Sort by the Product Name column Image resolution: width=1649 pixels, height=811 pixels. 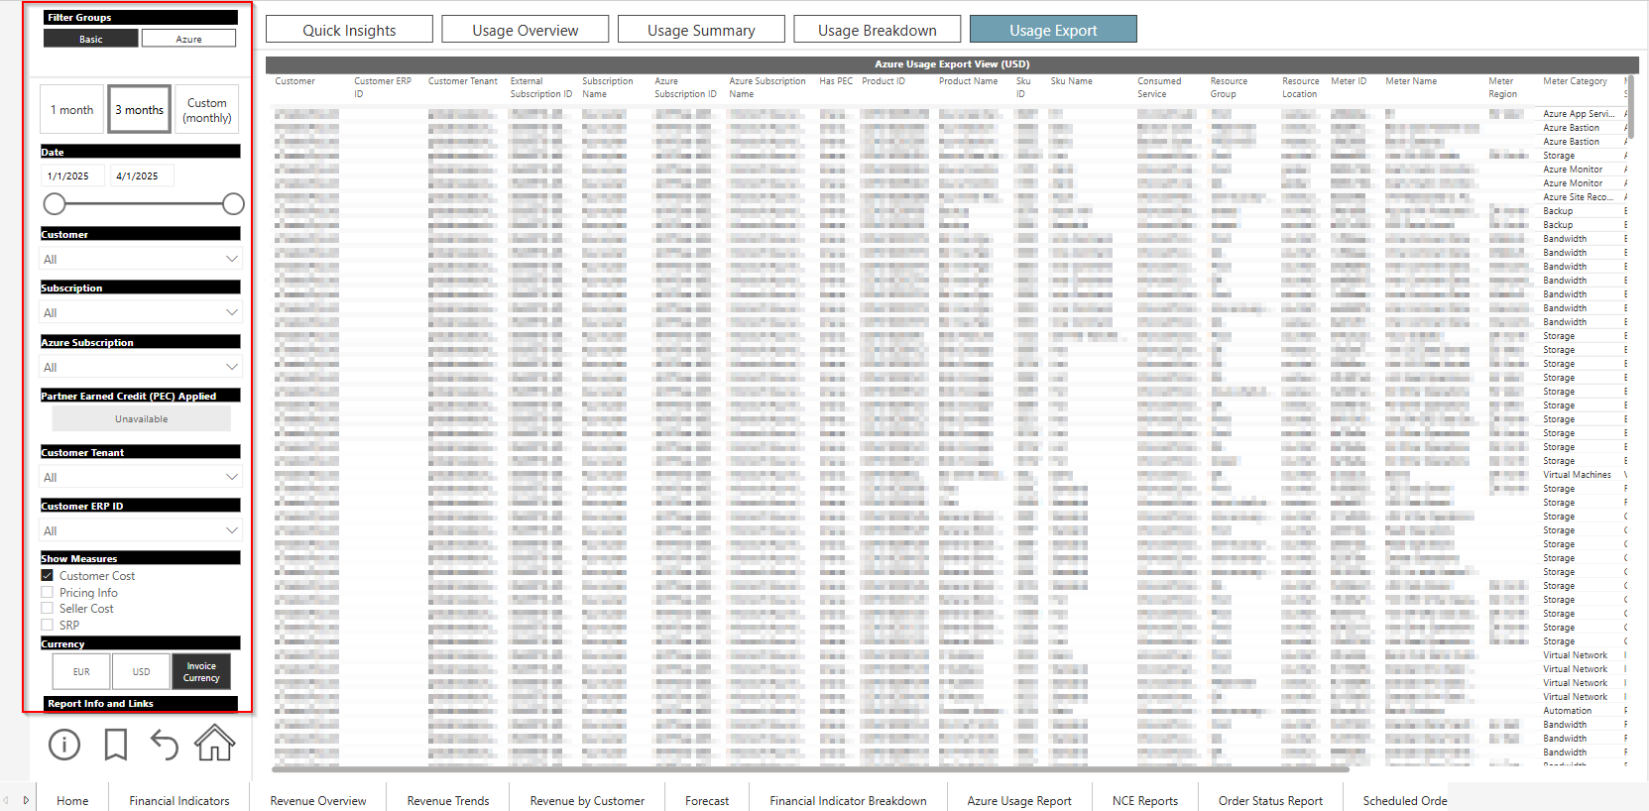969,81
